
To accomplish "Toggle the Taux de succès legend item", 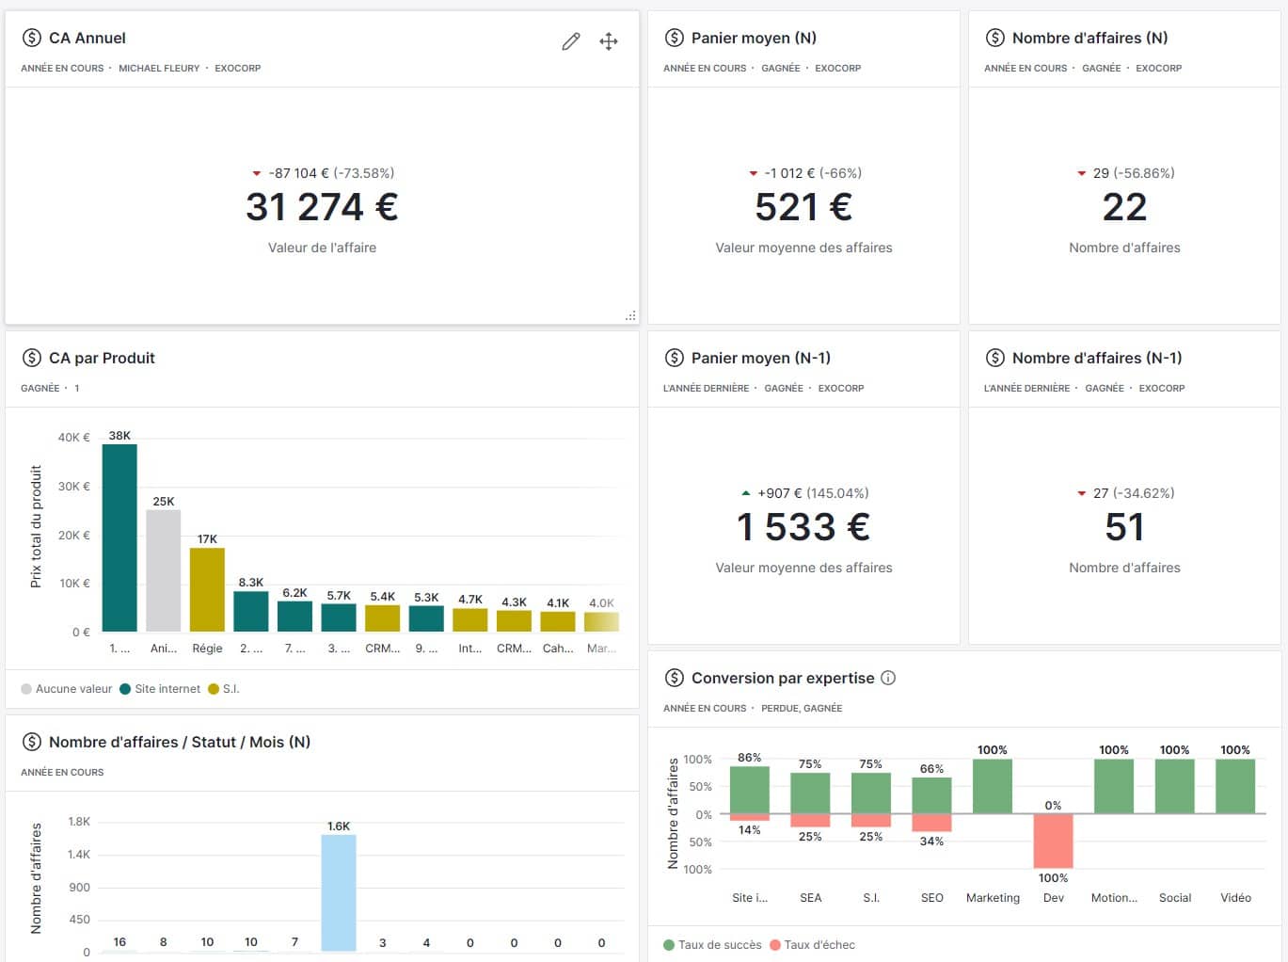I will 712,945.
